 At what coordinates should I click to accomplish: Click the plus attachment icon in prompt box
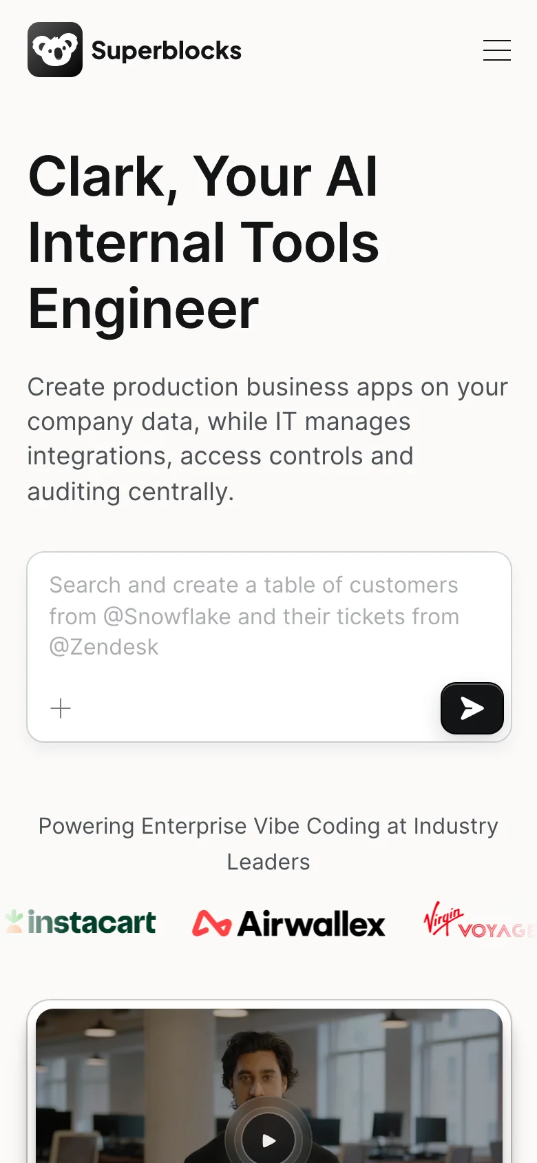pyautogui.click(x=61, y=708)
